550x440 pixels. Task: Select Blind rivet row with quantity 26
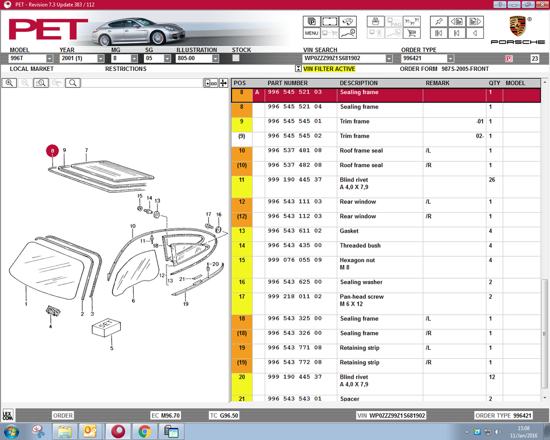[x=386, y=187]
